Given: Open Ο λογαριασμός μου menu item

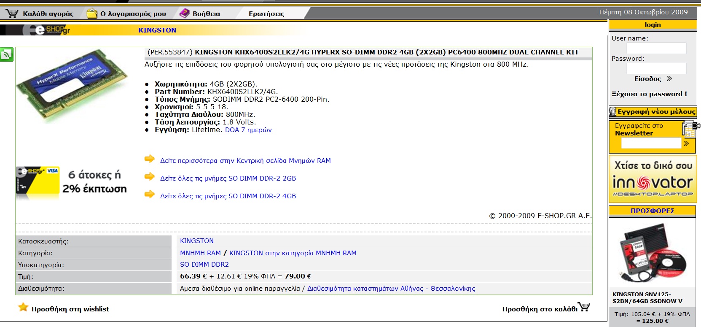Looking at the screenshot, I should point(133,14).
